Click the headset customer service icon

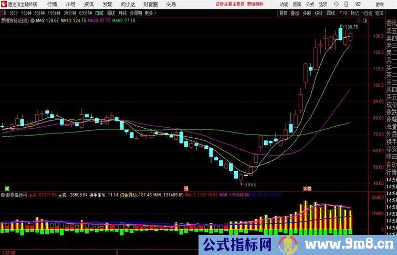click(336, 4)
